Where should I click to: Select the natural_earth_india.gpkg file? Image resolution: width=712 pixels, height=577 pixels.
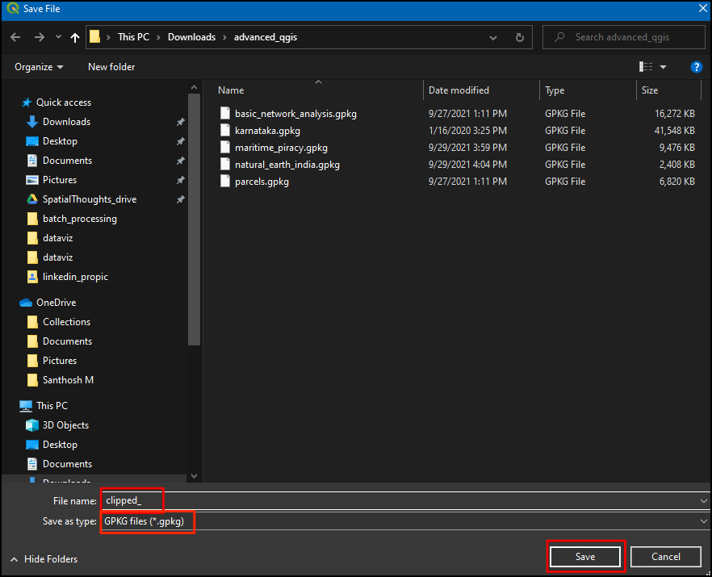coord(287,165)
